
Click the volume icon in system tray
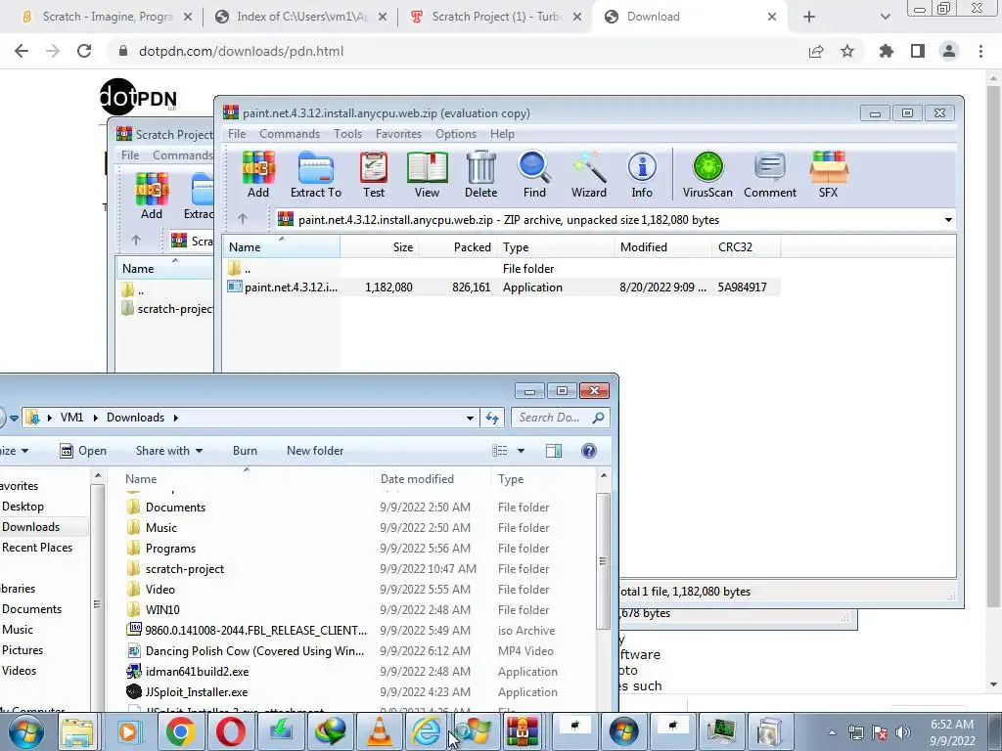[x=903, y=732]
